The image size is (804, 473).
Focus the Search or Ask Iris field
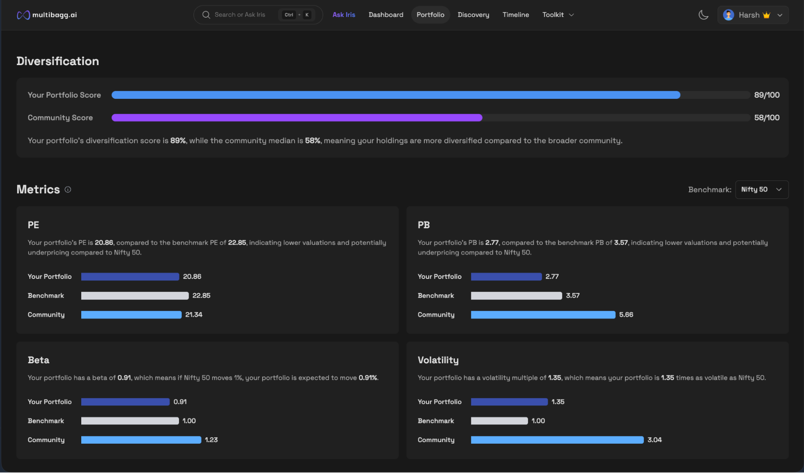coord(240,15)
